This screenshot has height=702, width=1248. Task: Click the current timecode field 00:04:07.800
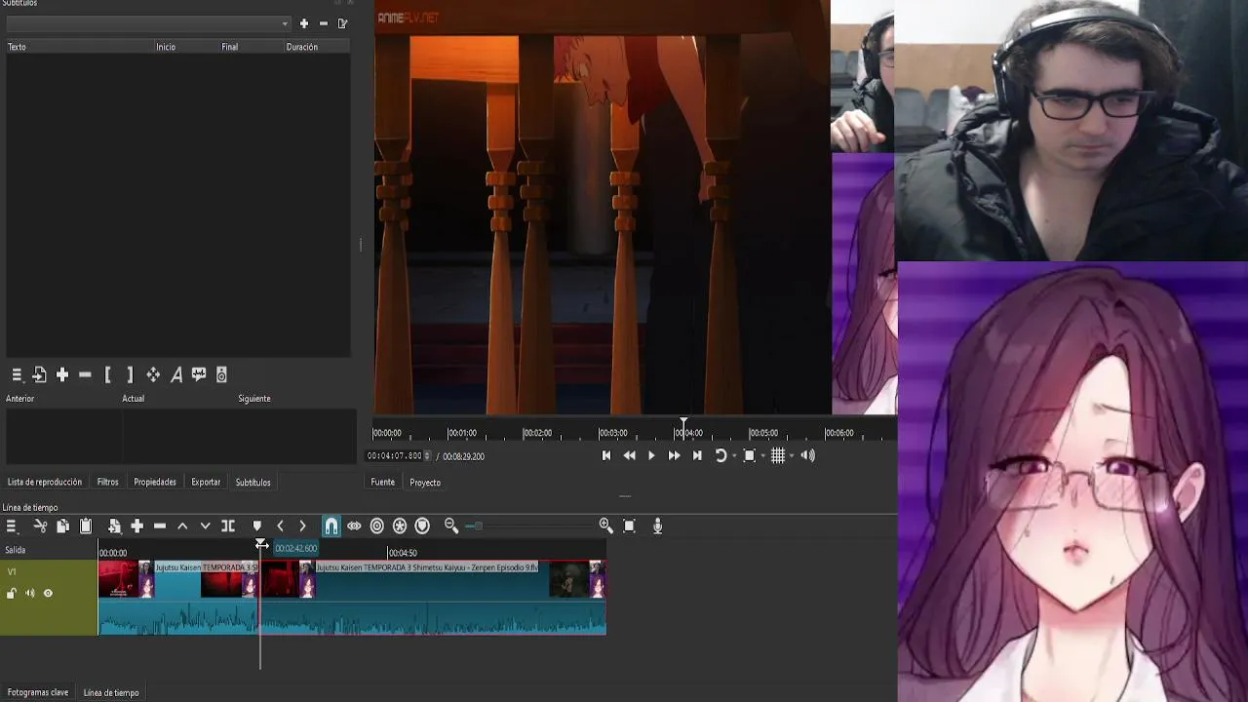coord(394,455)
